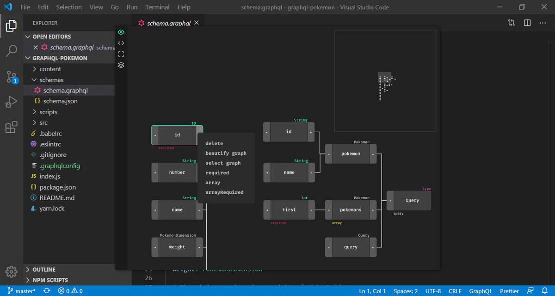The width and height of the screenshot is (555, 296).
Task: Open the File menu
Action: coord(25,7)
